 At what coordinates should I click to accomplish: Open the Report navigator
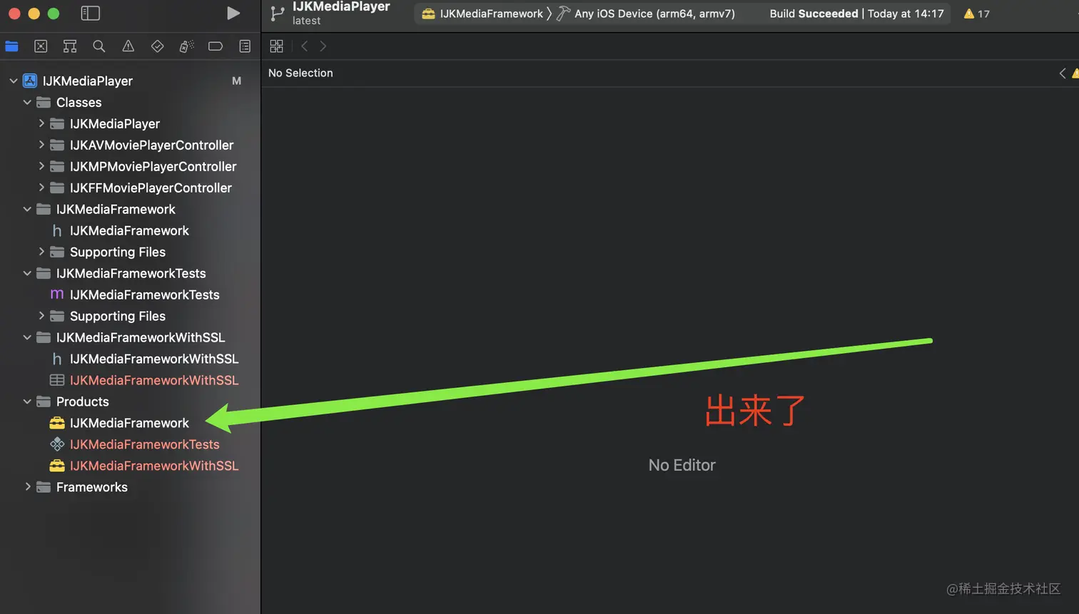(x=245, y=46)
